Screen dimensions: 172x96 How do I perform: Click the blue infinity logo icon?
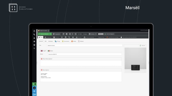[34, 94]
